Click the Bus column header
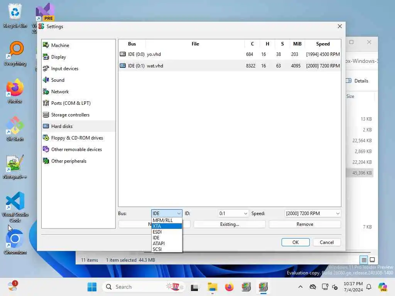Screen dimensions: 395x296 pos(132,44)
